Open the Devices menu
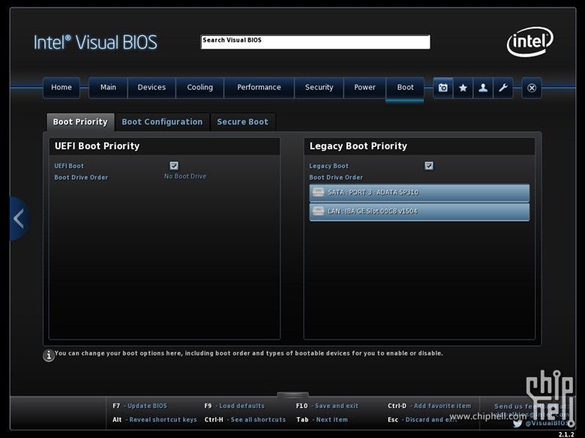The width and height of the screenshot is (585, 438). [151, 88]
